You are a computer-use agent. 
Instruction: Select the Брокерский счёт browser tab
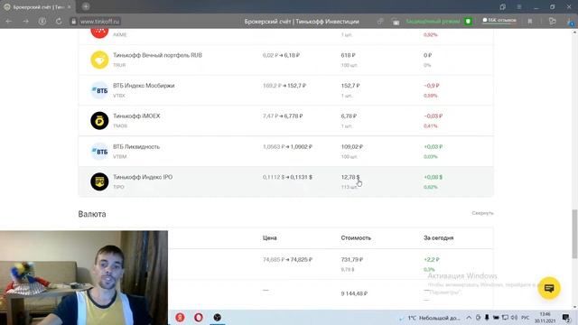click(x=38, y=7)
